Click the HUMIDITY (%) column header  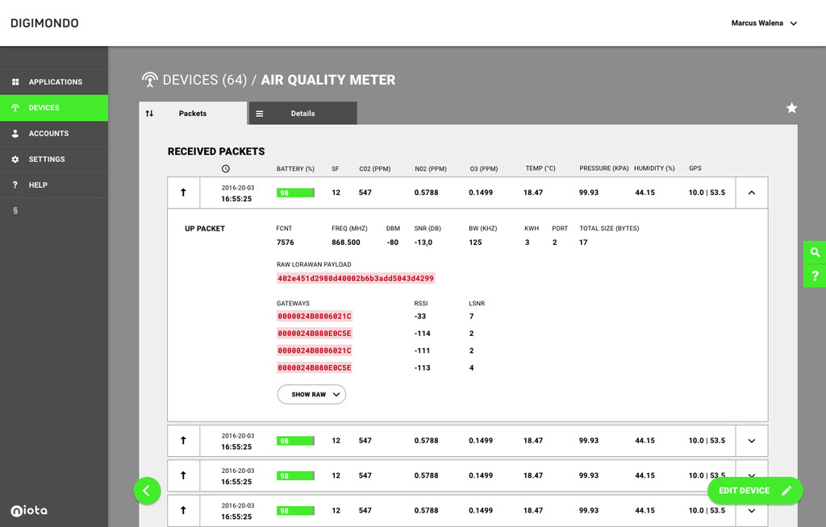click(x=654, y=168)
